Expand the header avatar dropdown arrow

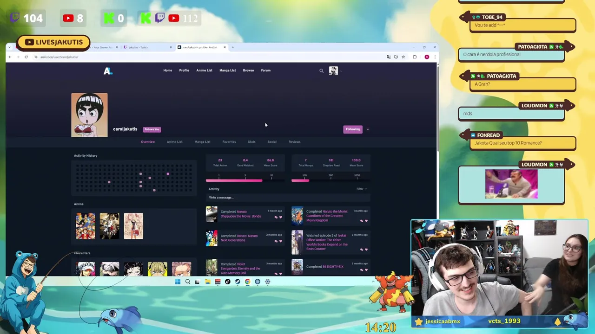pos(341,71)
